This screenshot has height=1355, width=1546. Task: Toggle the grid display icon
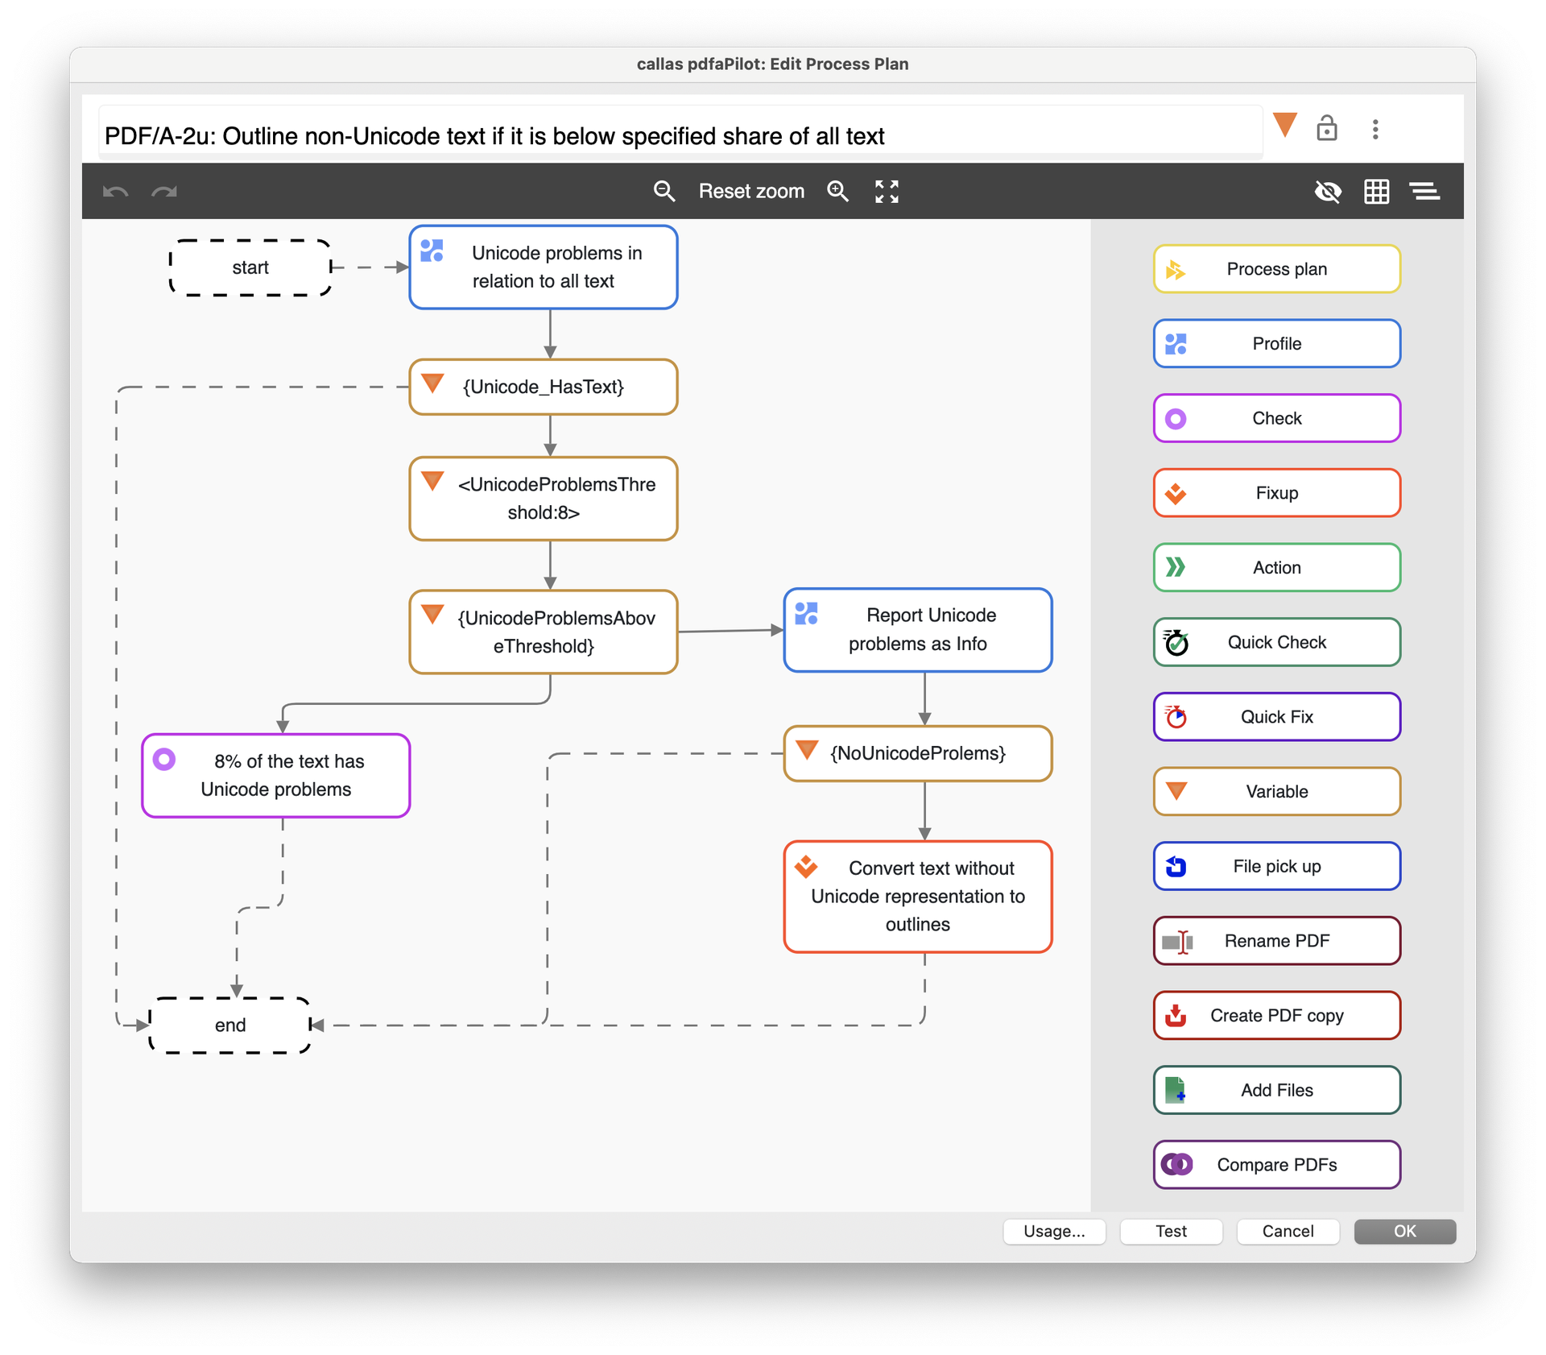coord(1376,192)
